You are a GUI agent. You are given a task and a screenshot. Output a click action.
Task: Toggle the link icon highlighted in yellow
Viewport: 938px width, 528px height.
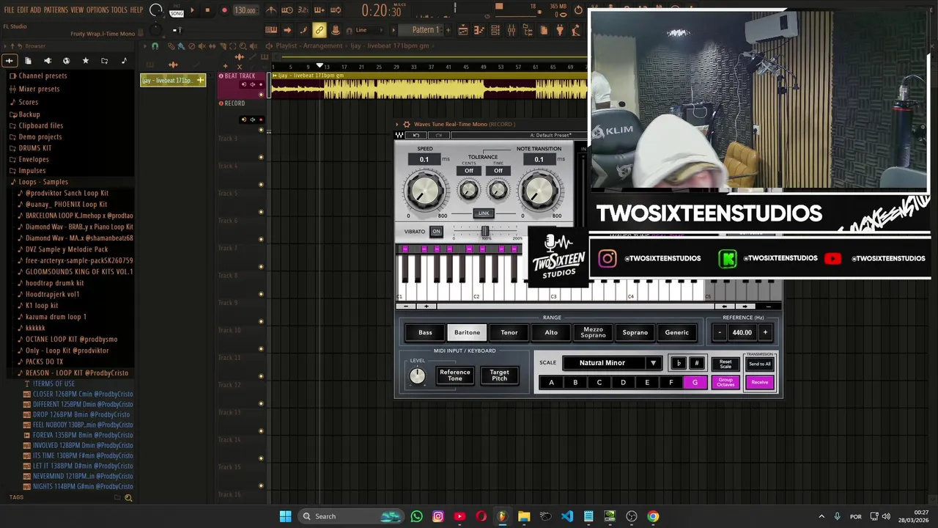(319, 30)
